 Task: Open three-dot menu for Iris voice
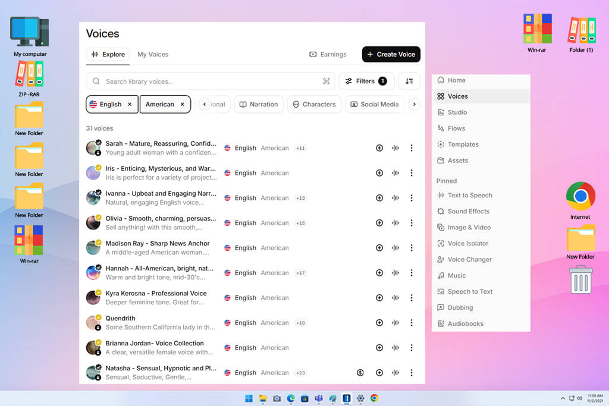click(x=412, y=173)
